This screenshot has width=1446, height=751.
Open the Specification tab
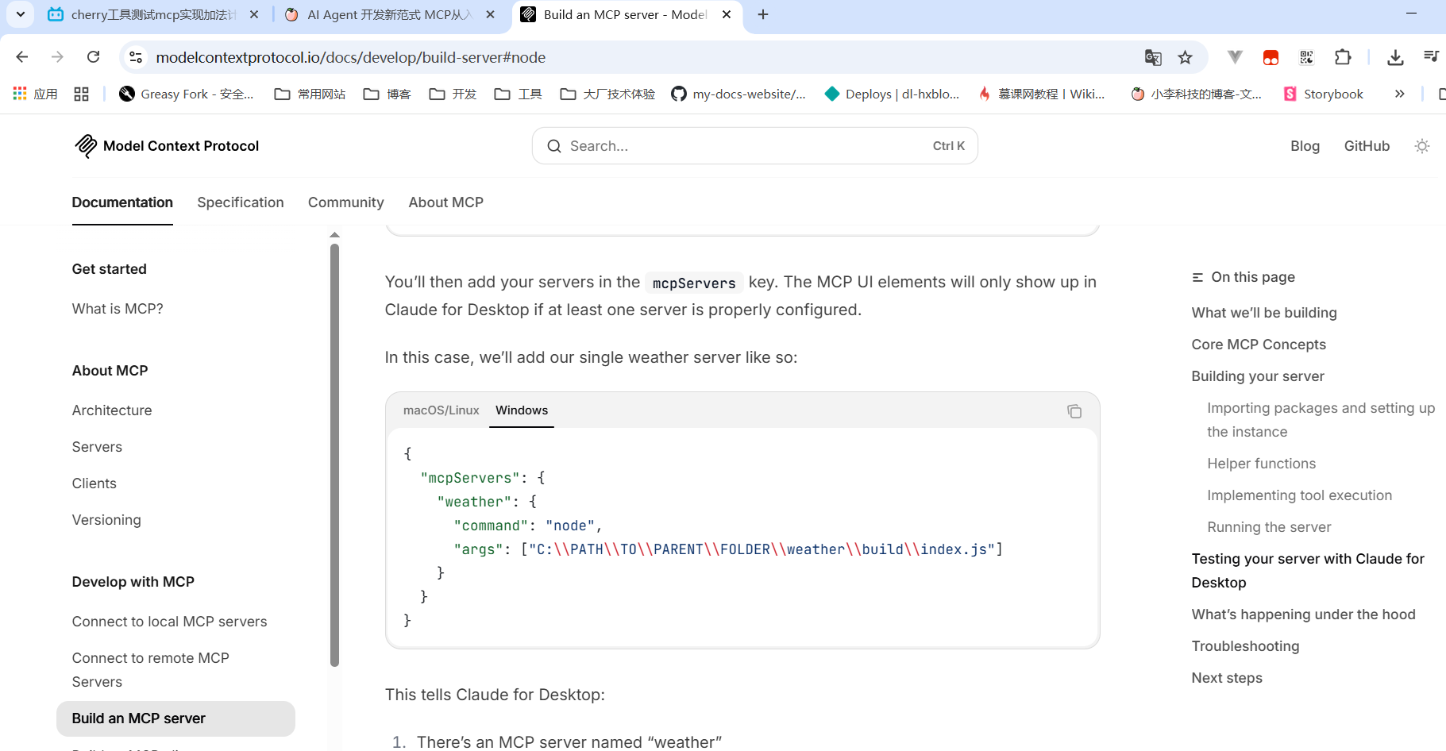(240, 202)
